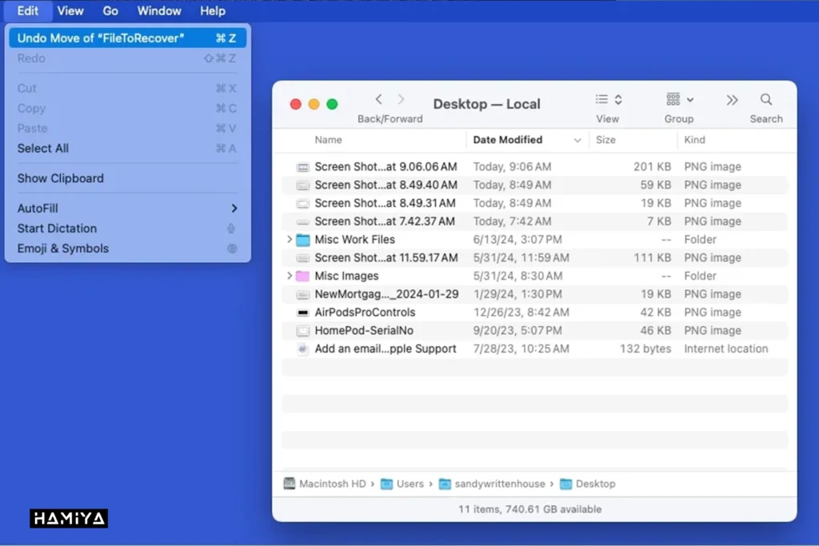Click the pink Misc Images folder icon
Screen dimensions: 819x546
click(303, 276)
